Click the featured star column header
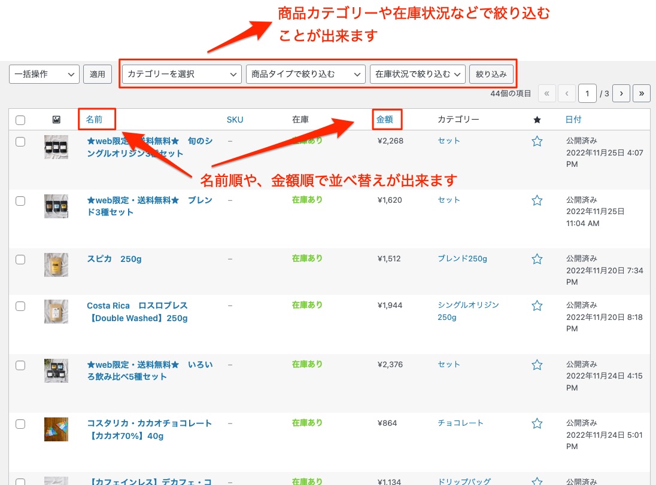This screenshot has width=656, height=485. point(537,120)
